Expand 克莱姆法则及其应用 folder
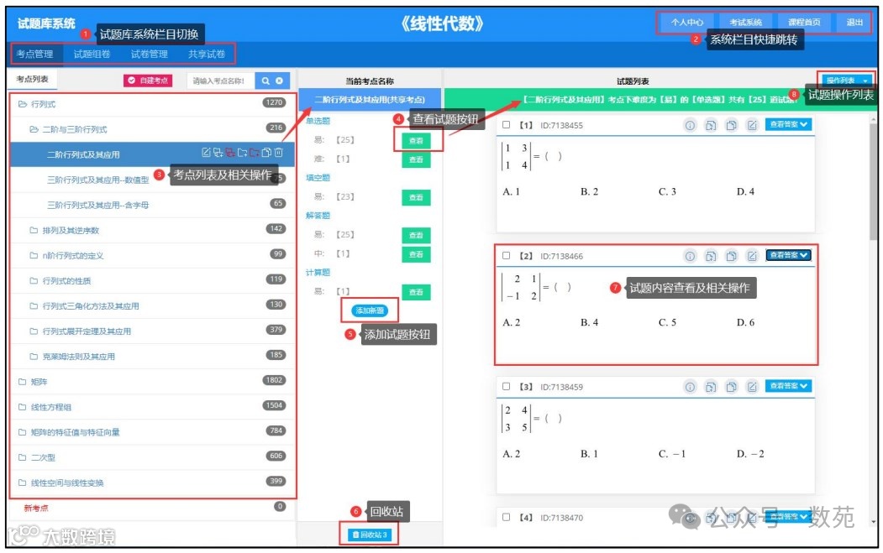Viewport: 883px width, 553px height. (34, 356)
